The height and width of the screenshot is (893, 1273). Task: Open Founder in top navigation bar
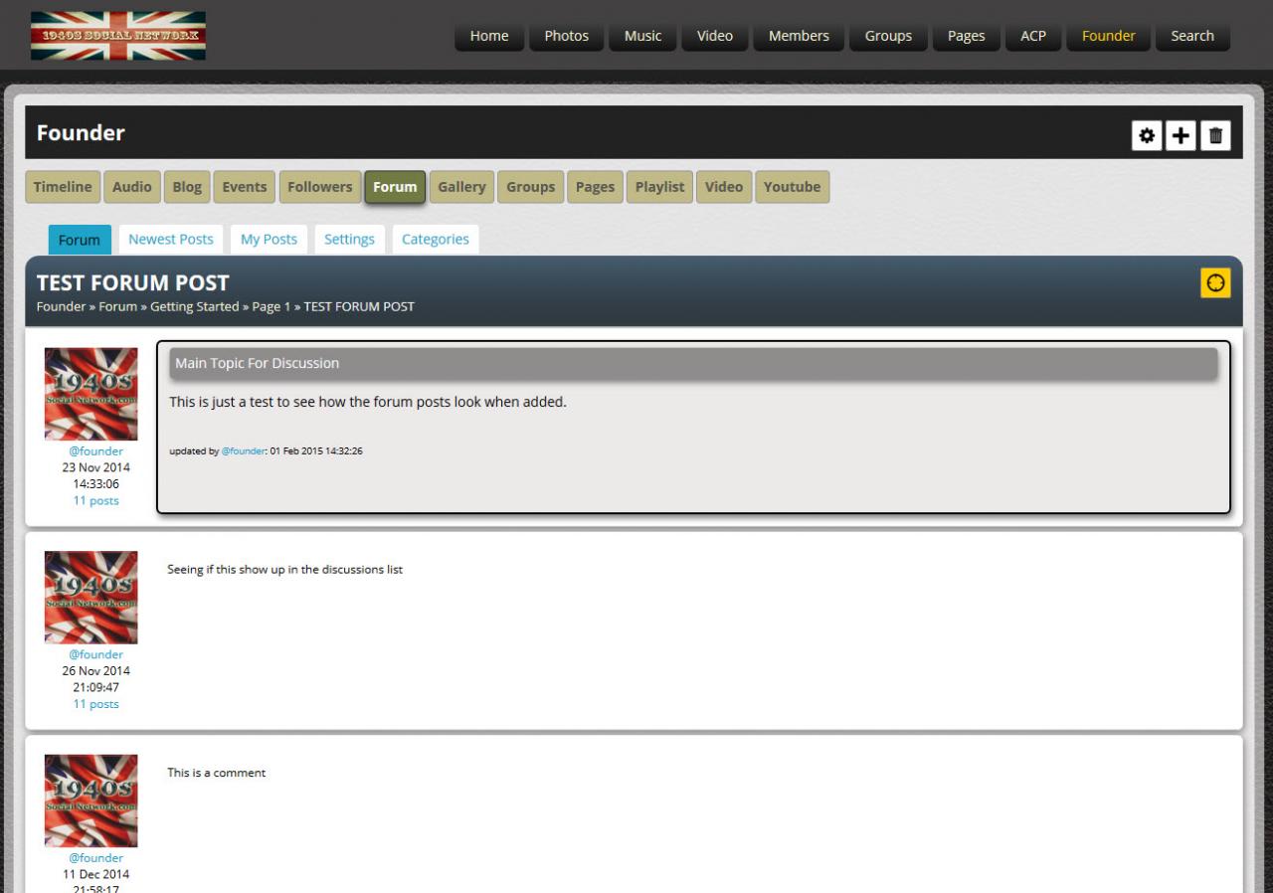1109,36
